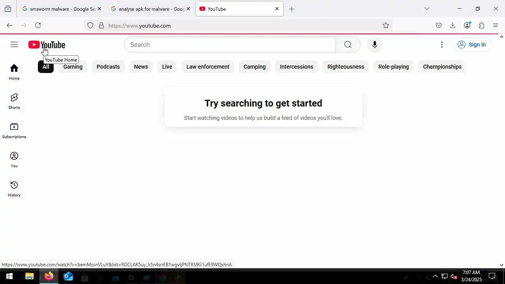Expand the list all tabs chevron

[x=426, y=9]
